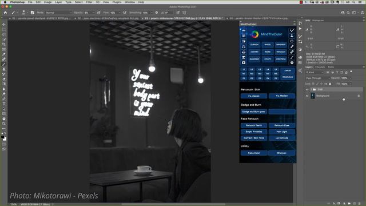
Task: Click the Sharpen button
Action: pos(282,153)
